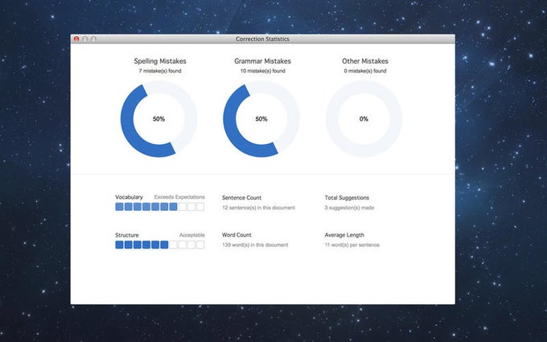Select the Spelling Mistakes heading
The width and height of the screenshot is (547, 342).
[160, 61]
